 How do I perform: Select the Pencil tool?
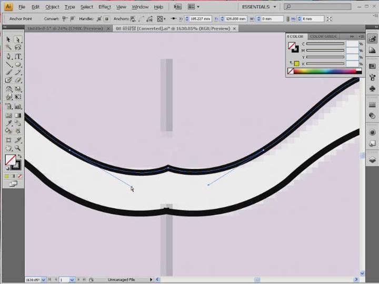17,72
